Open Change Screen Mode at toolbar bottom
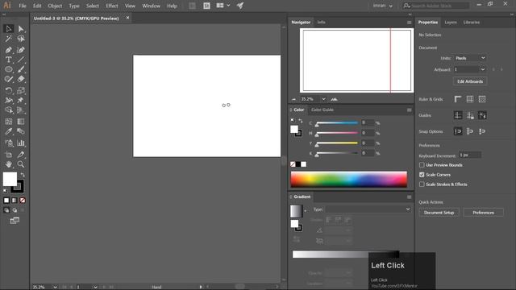This screenshot has width=516, height=290. tap(15, 221)
